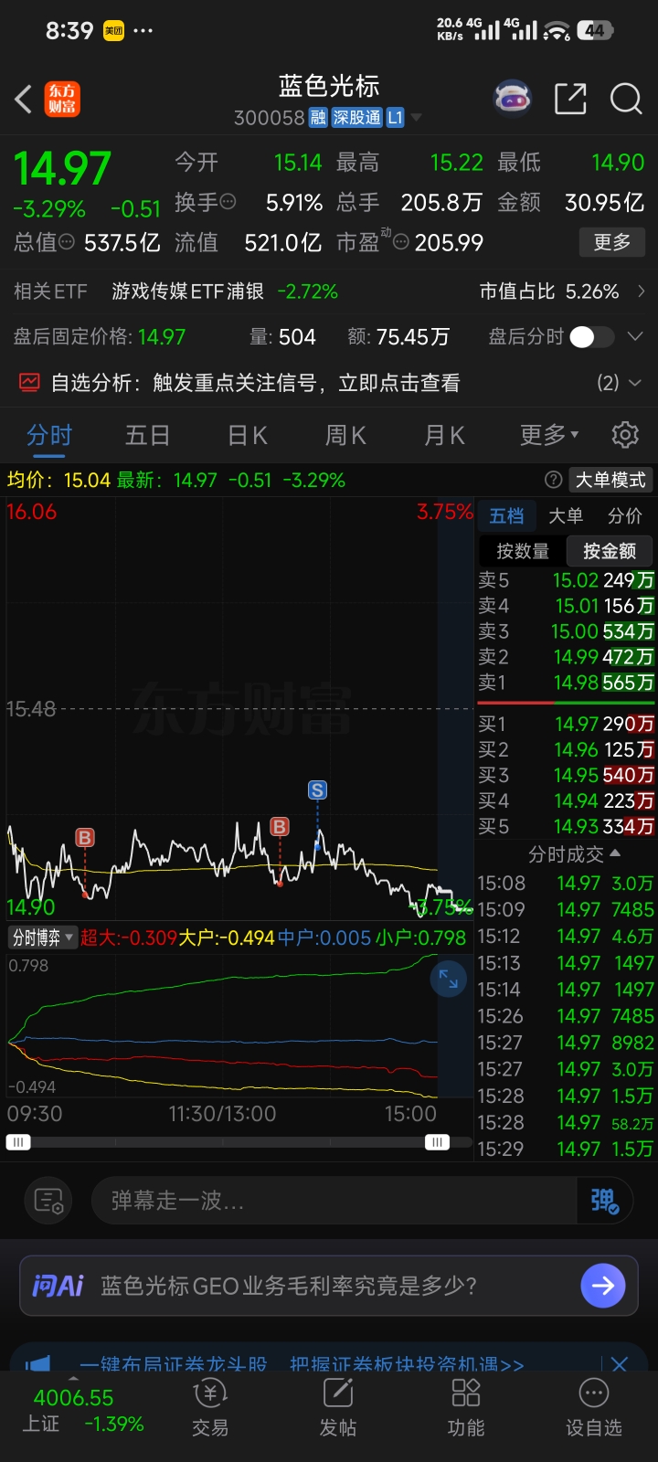Image resolution: width=658 pixels, height=1462 pixels.
Task: Tap the 市值占比 5.26% text
Action: (549, 291)
